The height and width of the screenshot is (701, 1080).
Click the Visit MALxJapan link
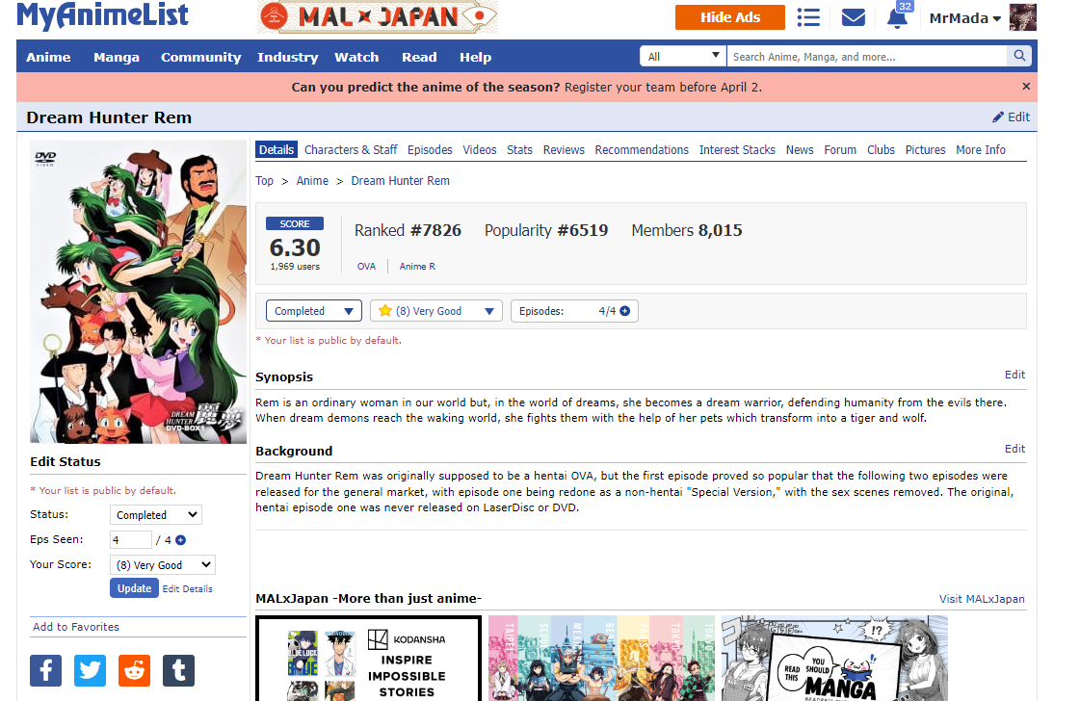(x=982, y=599)
